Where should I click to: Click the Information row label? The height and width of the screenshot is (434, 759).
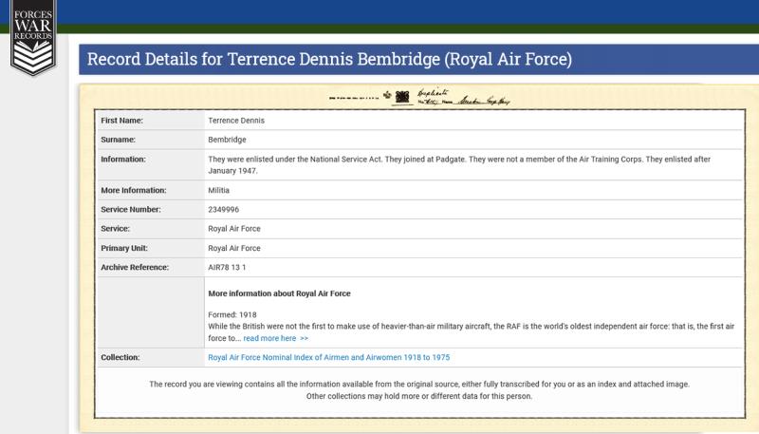click(123, 159)
